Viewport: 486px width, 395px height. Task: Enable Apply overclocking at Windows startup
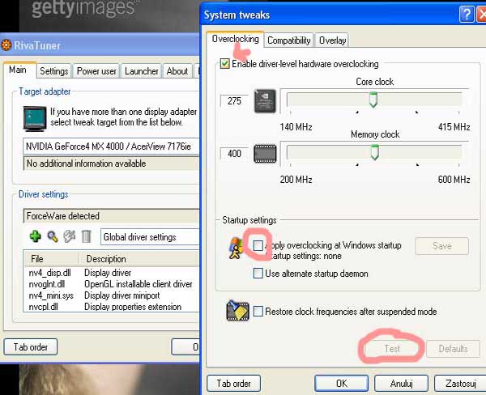[x=258, y=246]
